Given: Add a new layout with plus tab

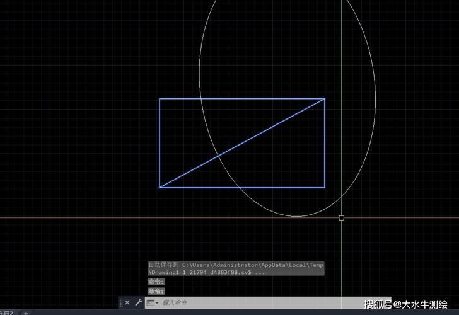Looking at the screenshot, I should [x=26, y=312].
